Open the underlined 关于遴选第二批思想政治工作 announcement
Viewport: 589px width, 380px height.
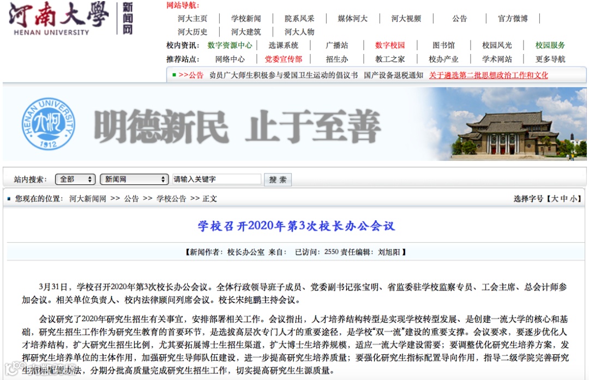click(488, 75)
